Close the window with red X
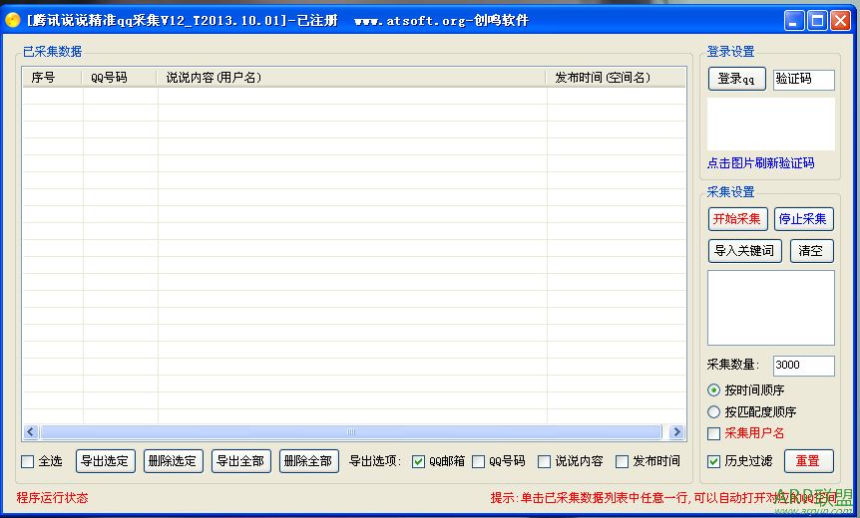 840,21
